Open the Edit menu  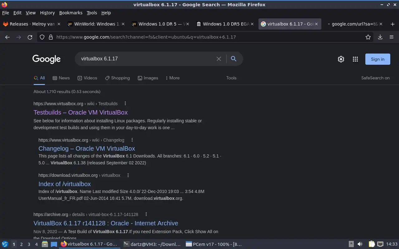(17, 13)
